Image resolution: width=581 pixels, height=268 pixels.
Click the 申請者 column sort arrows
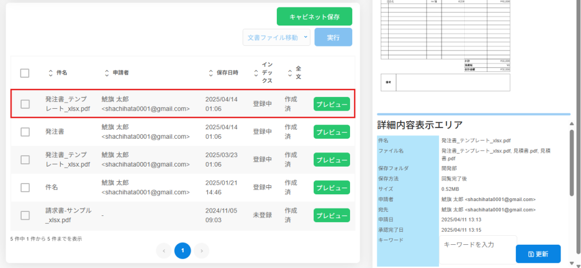(107, 73)
